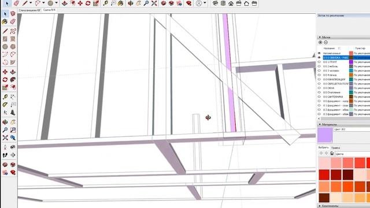Open the Shape tool dropdown arrow

pyautogui.click(x=57, y=3)
